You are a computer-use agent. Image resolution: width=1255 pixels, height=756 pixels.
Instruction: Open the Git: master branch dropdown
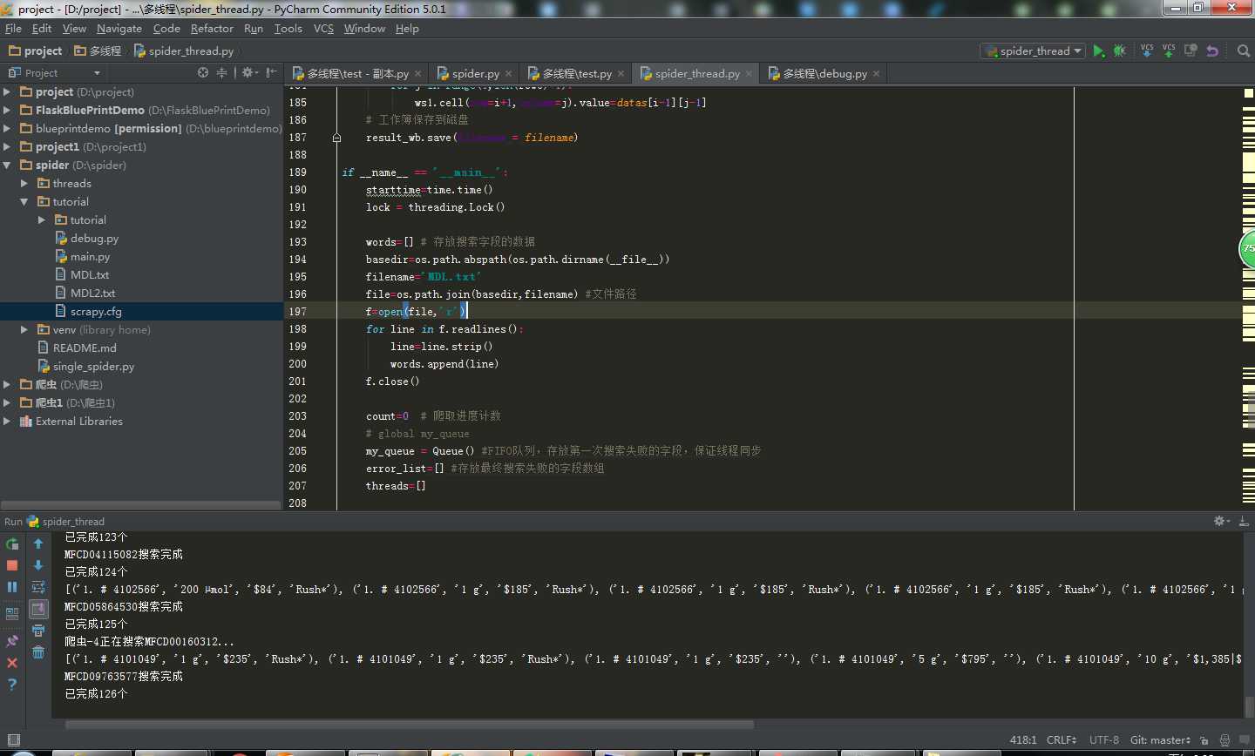pyautogui.click(x=1160, y=740)
